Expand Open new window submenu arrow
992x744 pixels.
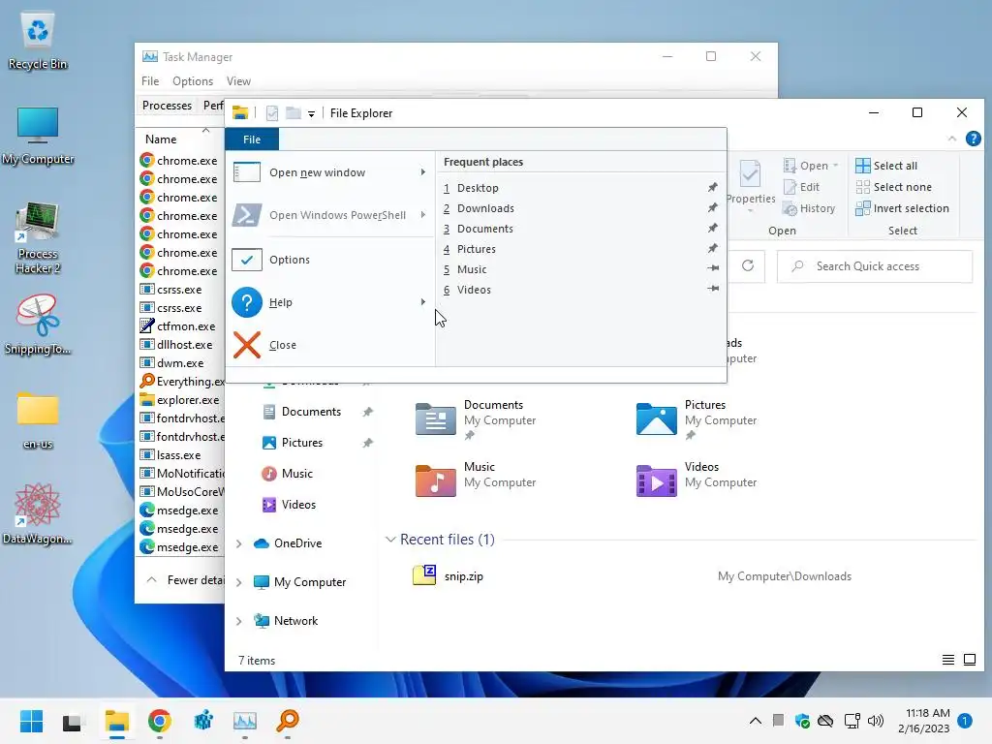[423, 172]
